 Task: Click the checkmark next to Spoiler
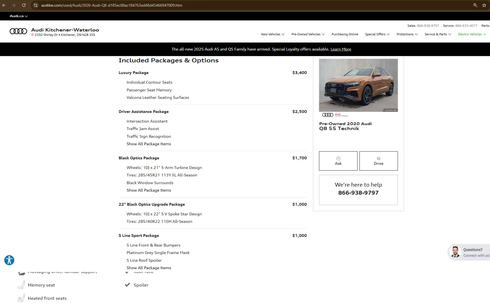127,285
